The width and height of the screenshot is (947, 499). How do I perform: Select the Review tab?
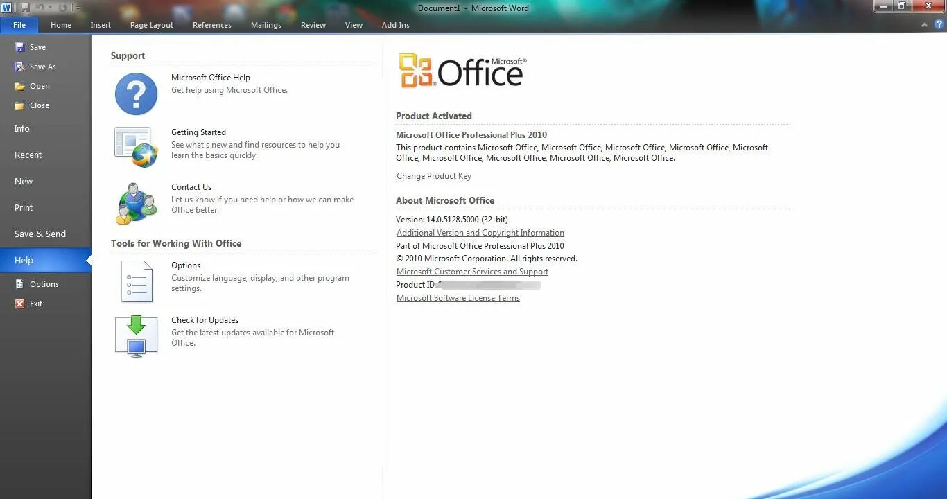click(x=313, y=25)
